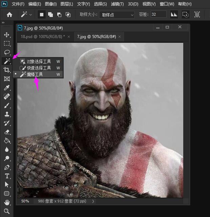Open the 图层(L) menu
Image resolution: width=210 pixels, height=217 pixels.
point(67,4)
